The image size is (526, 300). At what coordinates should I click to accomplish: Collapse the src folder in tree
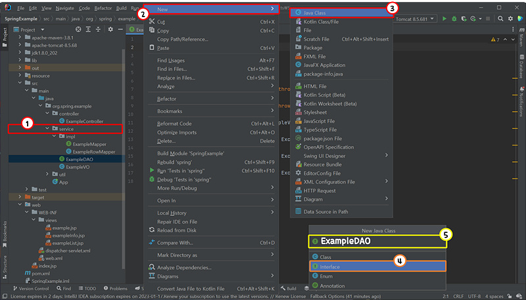[20, 83]
